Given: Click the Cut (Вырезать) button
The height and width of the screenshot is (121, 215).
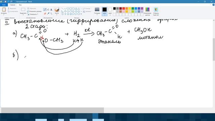Looking at the screenshot, I should click(x=12, y=8).
